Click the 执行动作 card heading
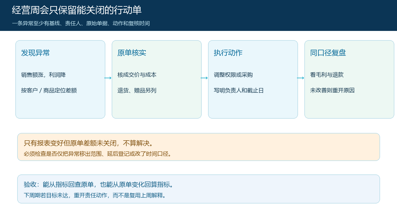This screenshot has height=222, width=397. coord(228,53)
